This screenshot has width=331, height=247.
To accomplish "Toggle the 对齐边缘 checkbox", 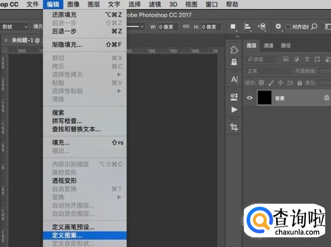I will pyautogui.click(x=288, y=27).
